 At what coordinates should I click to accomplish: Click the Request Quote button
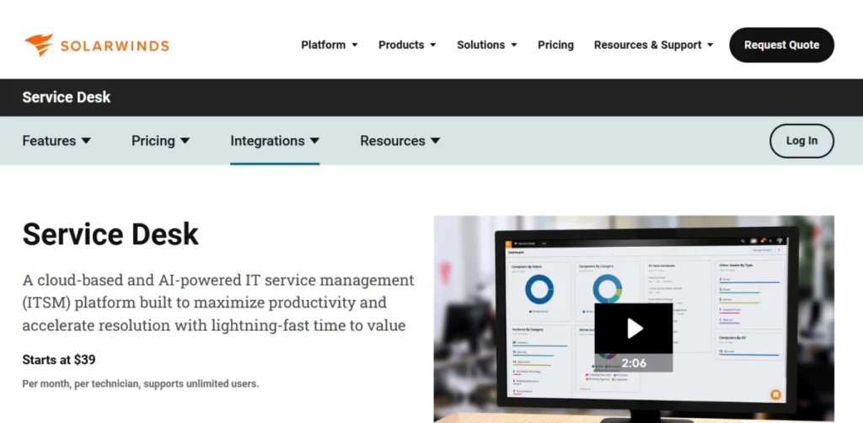[781, 46]
